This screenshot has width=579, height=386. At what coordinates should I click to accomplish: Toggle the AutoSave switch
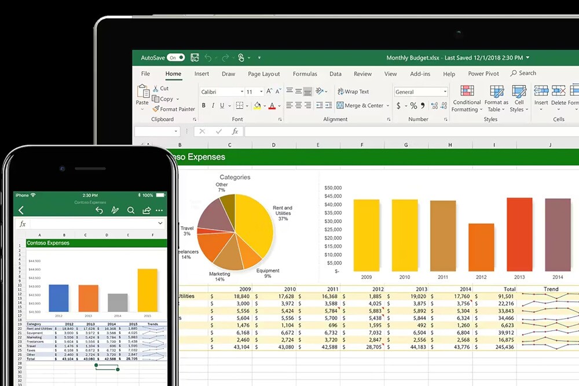point(175,58)
